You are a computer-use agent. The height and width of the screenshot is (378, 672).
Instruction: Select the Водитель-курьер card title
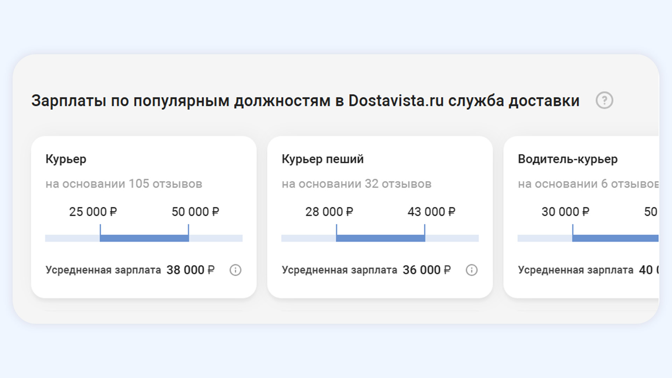tap(568, 159)
